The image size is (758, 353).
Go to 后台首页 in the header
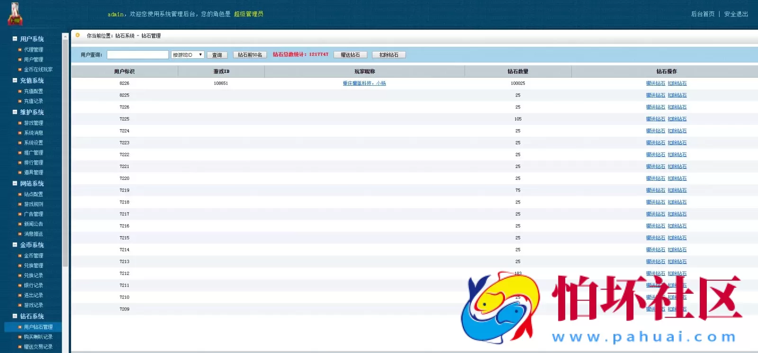pyautogui.click(x=703, y=14)
